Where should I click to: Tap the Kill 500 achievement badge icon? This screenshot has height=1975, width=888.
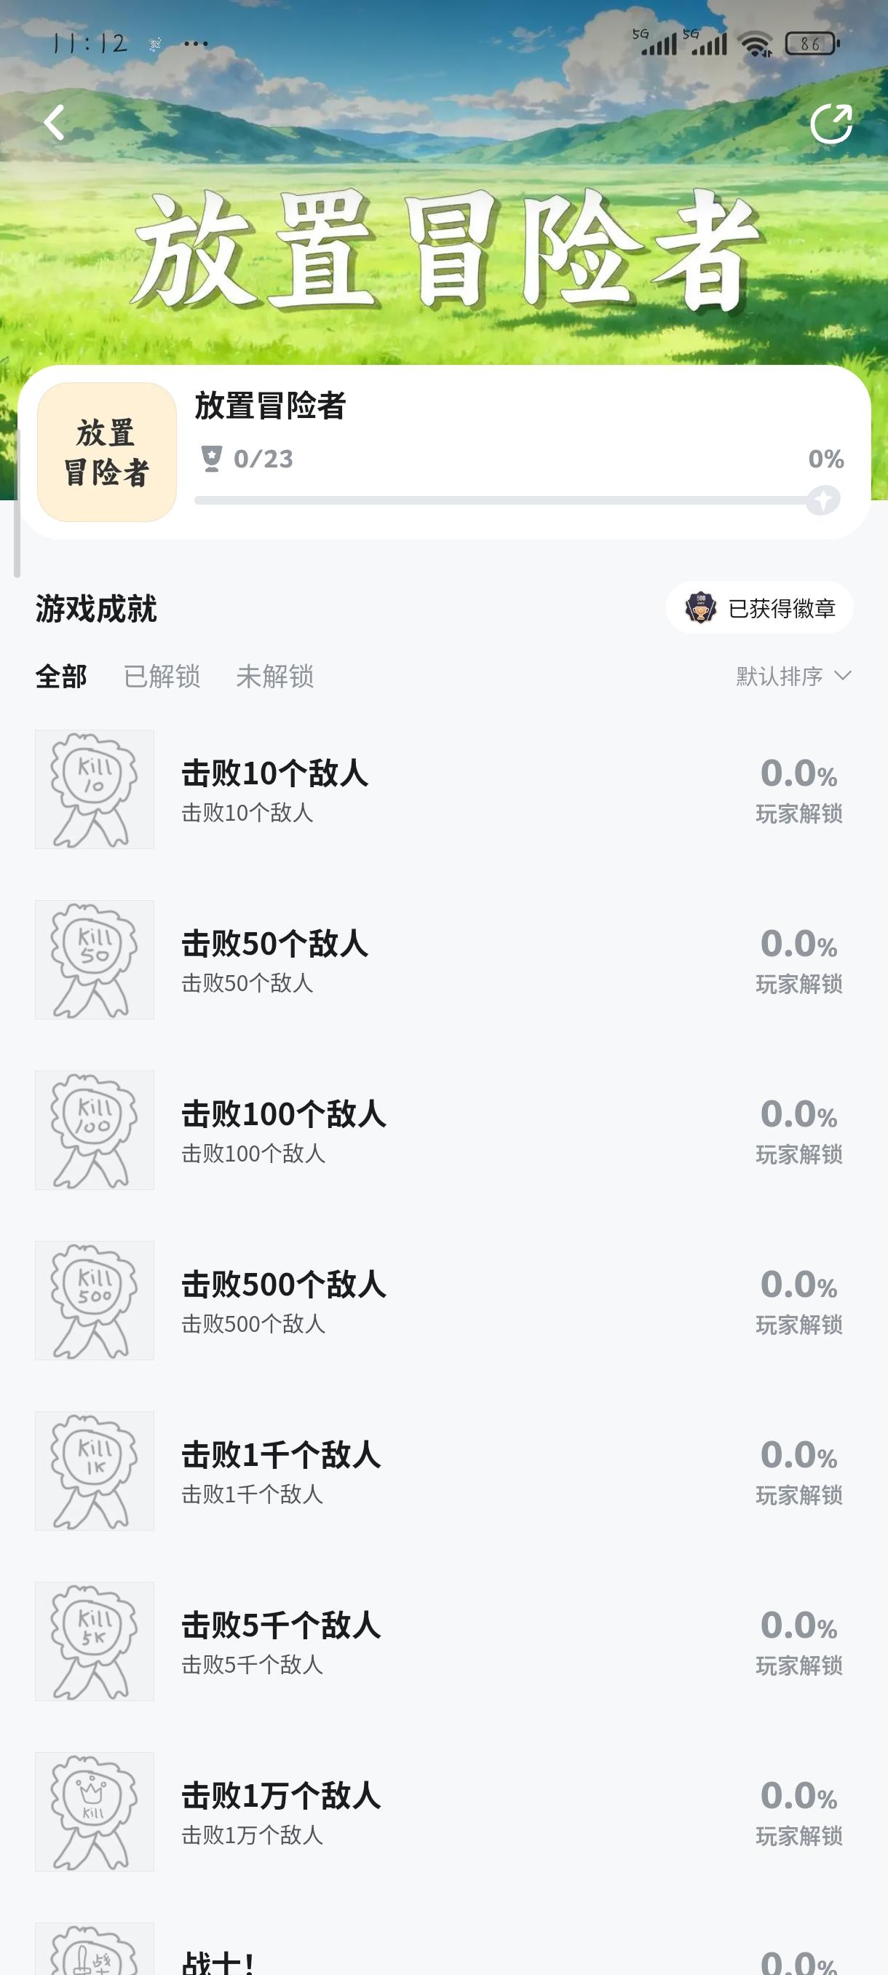click(94, 1301)
